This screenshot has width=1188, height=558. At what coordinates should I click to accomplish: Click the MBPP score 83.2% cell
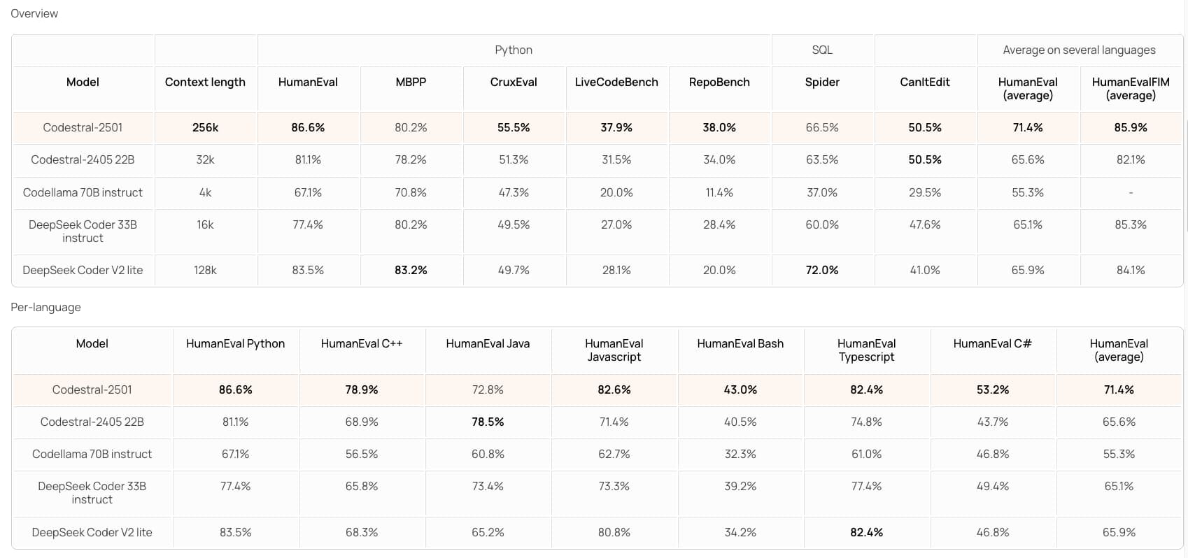coord(411,270)
